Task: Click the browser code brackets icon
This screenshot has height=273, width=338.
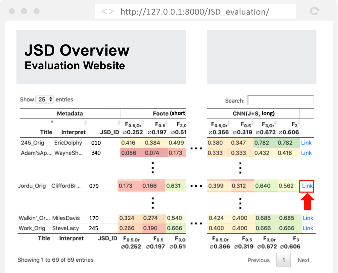Action: [x=108, y=12]
